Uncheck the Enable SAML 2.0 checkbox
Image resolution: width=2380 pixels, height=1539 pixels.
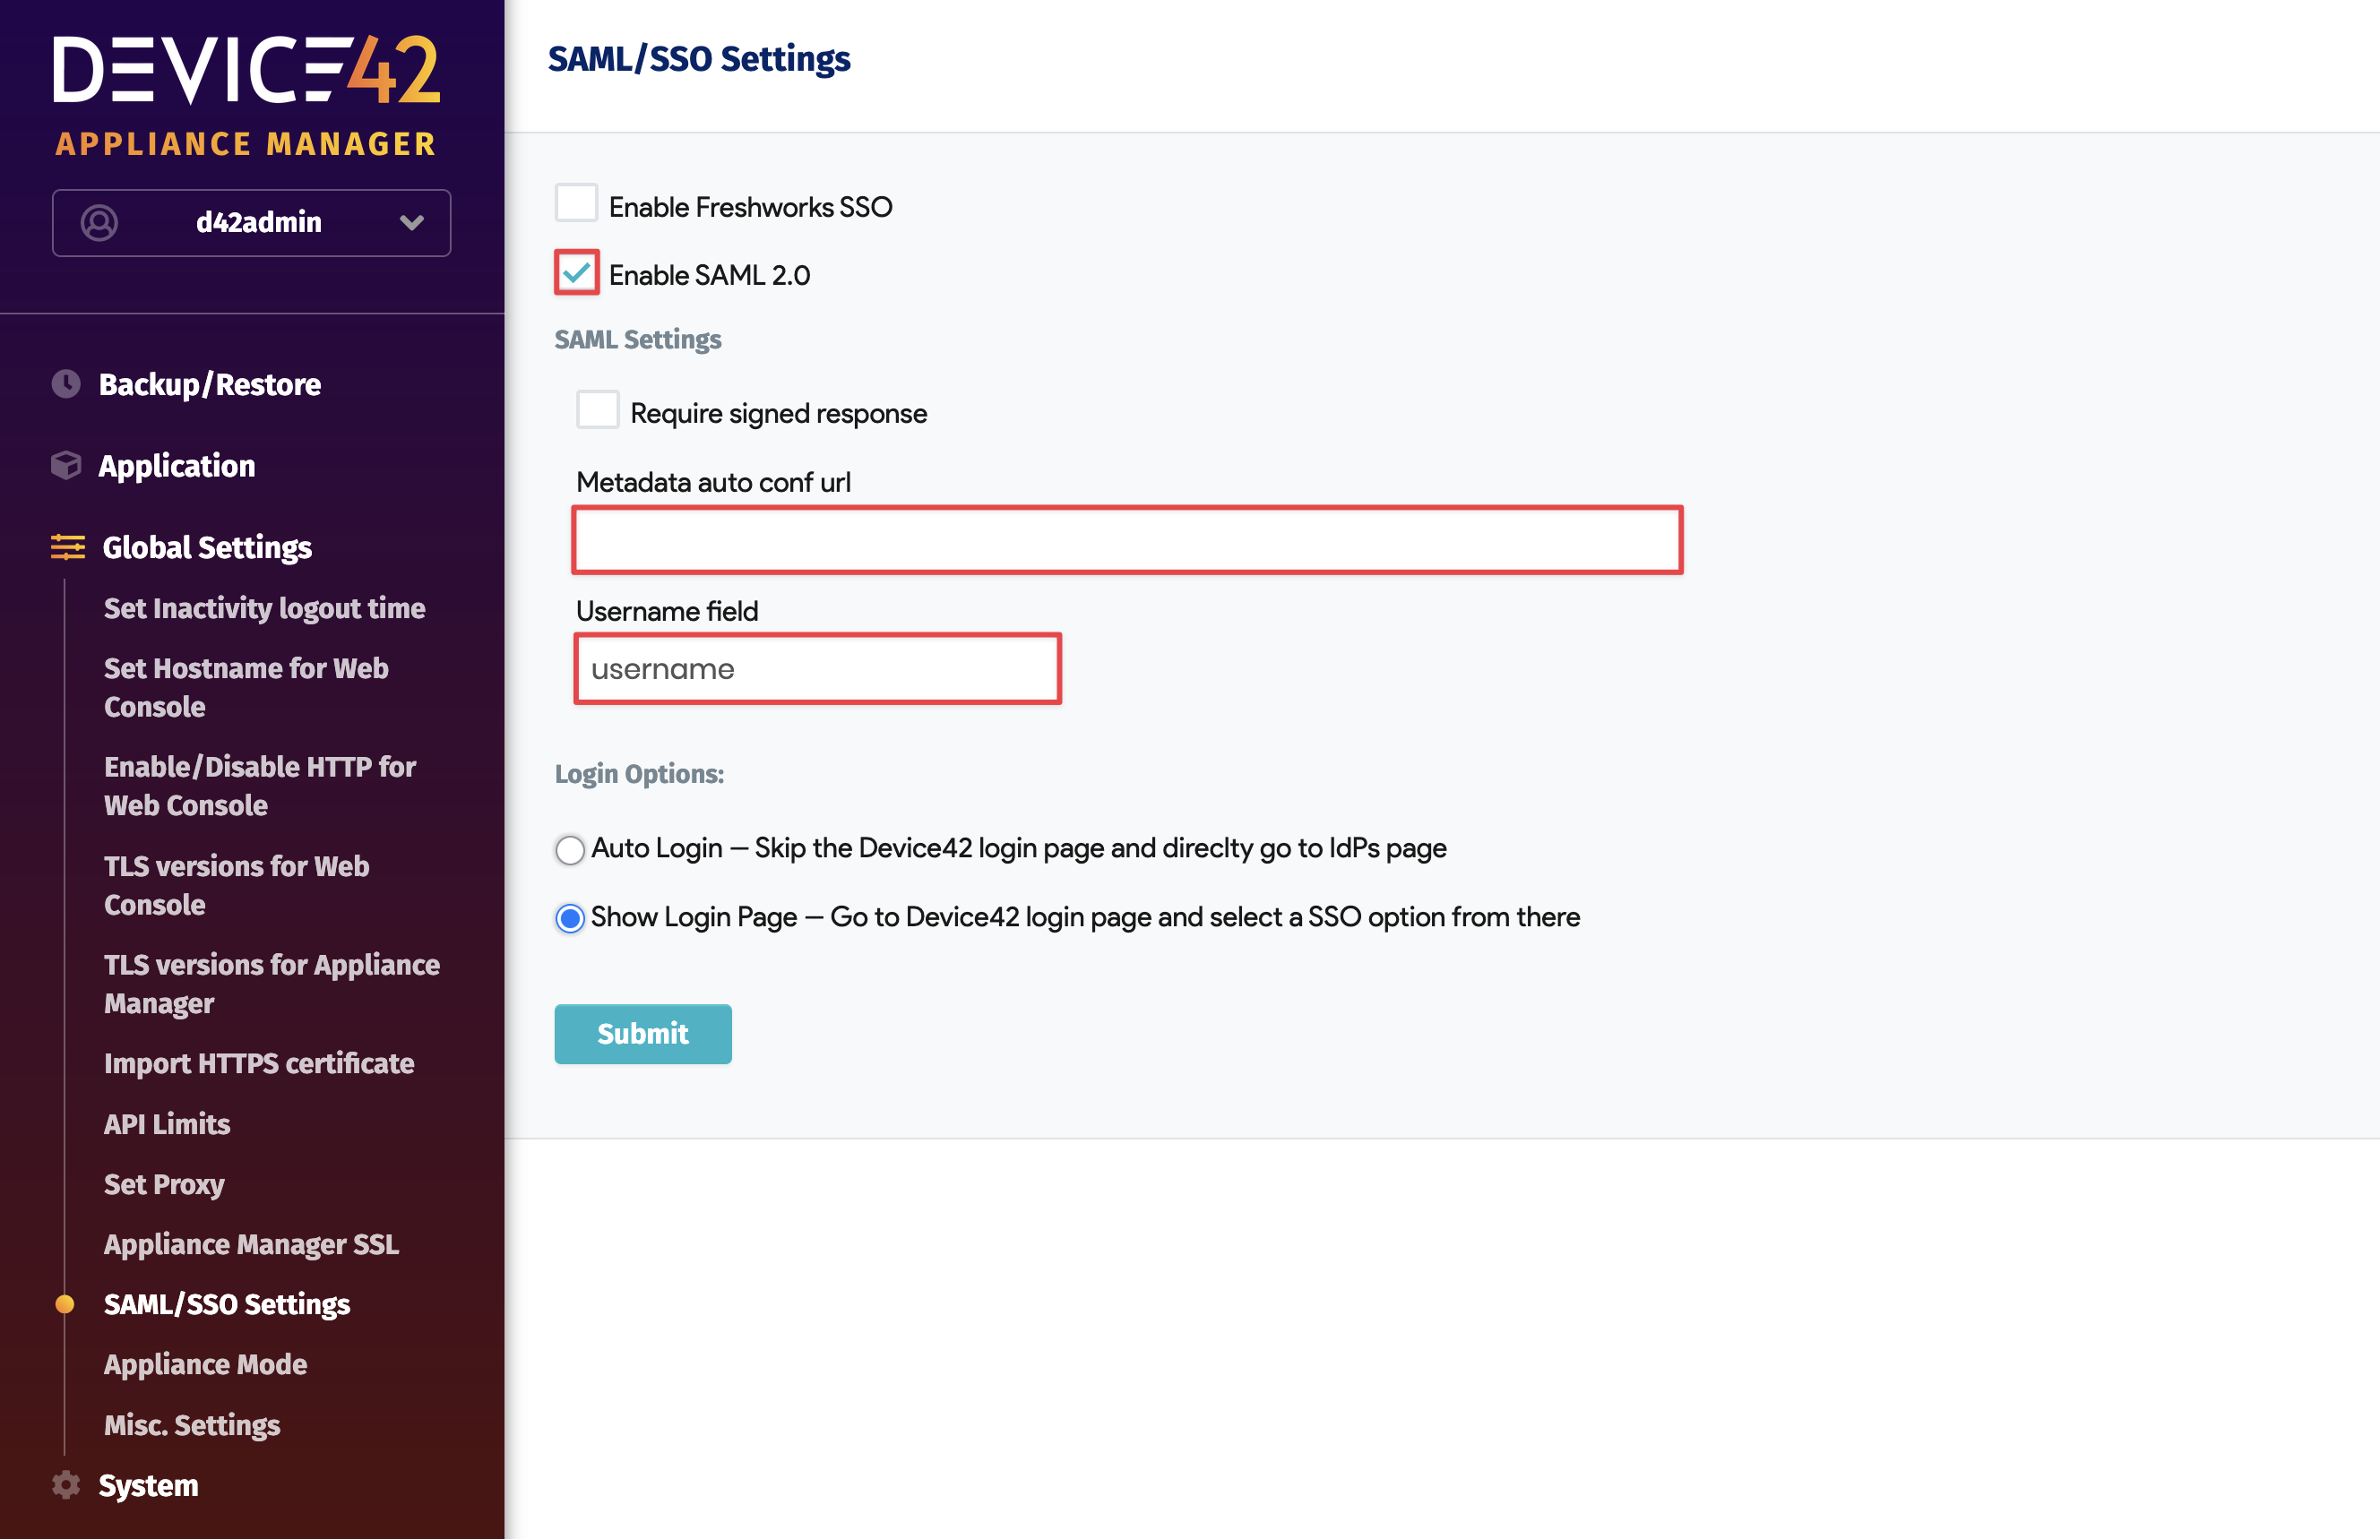coord(577,273)
